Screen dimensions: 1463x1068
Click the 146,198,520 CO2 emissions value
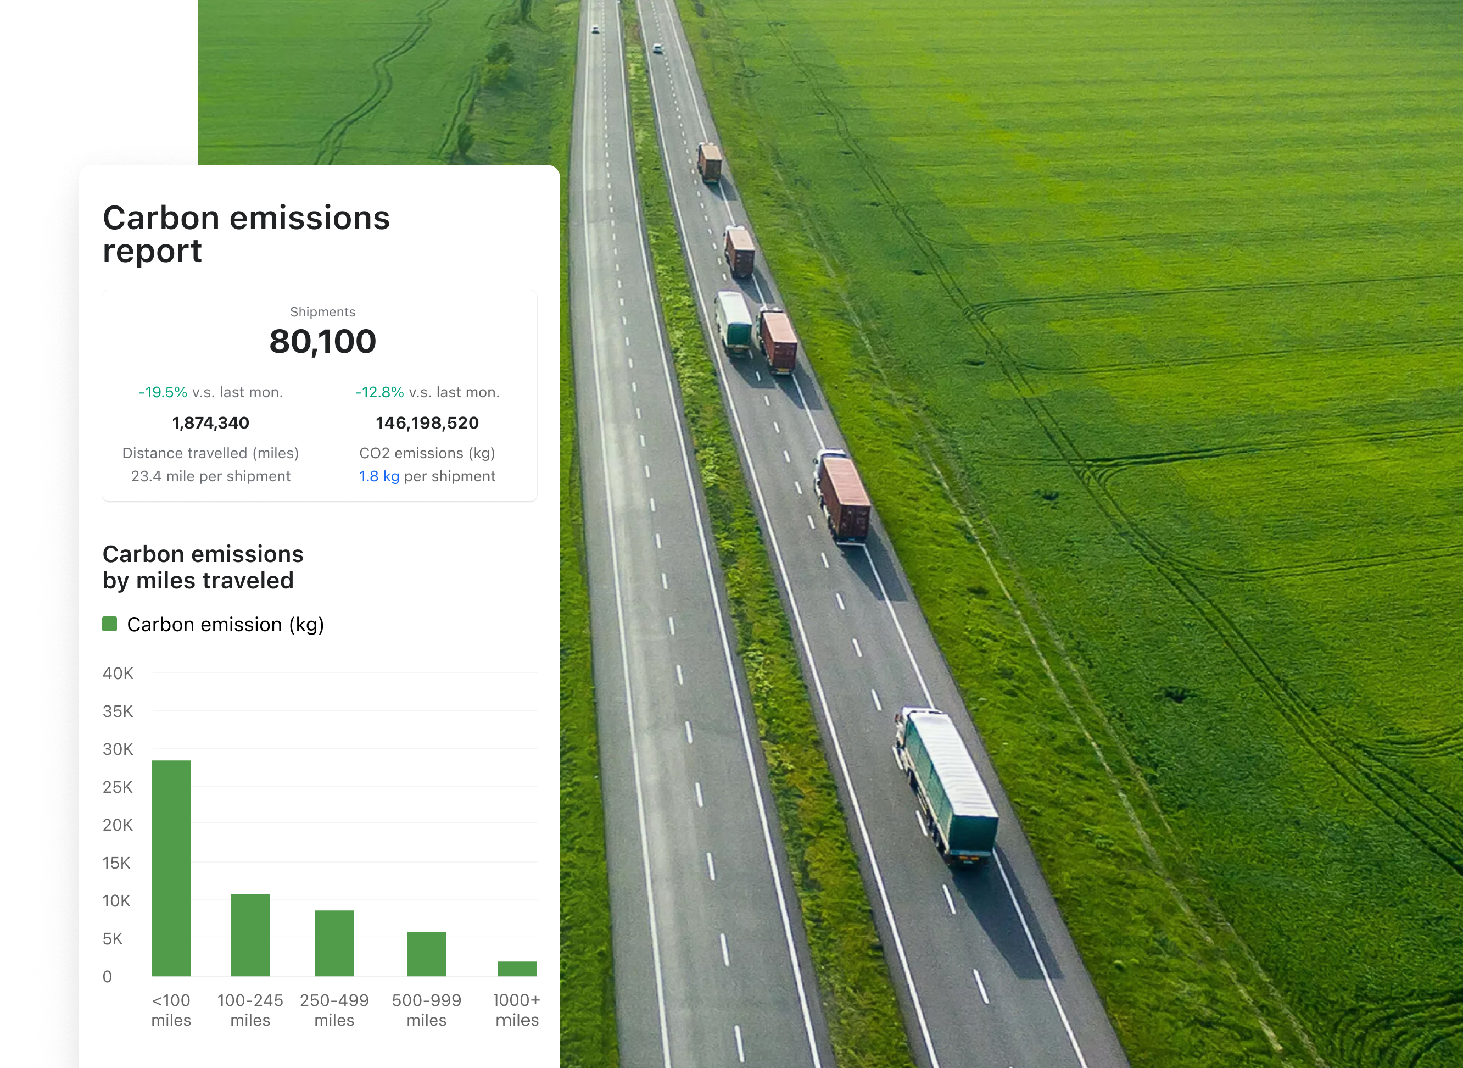427,423
